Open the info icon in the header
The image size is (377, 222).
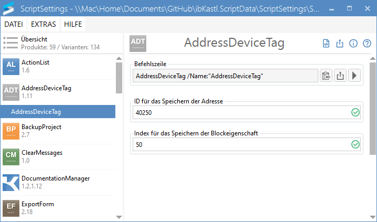pyautogui.click(x=353, y=44)
